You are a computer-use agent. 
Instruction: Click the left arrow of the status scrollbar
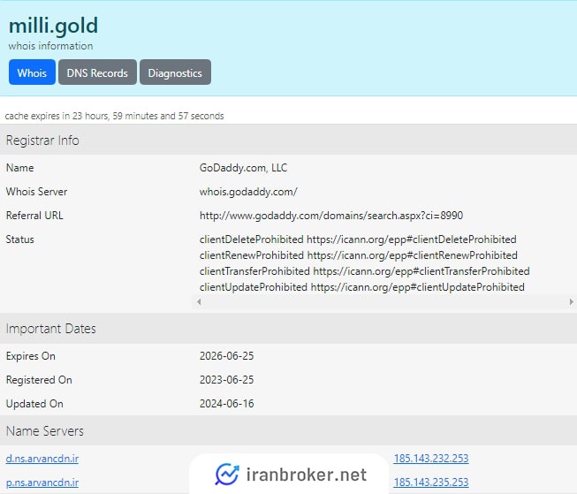tap(199, 302)
